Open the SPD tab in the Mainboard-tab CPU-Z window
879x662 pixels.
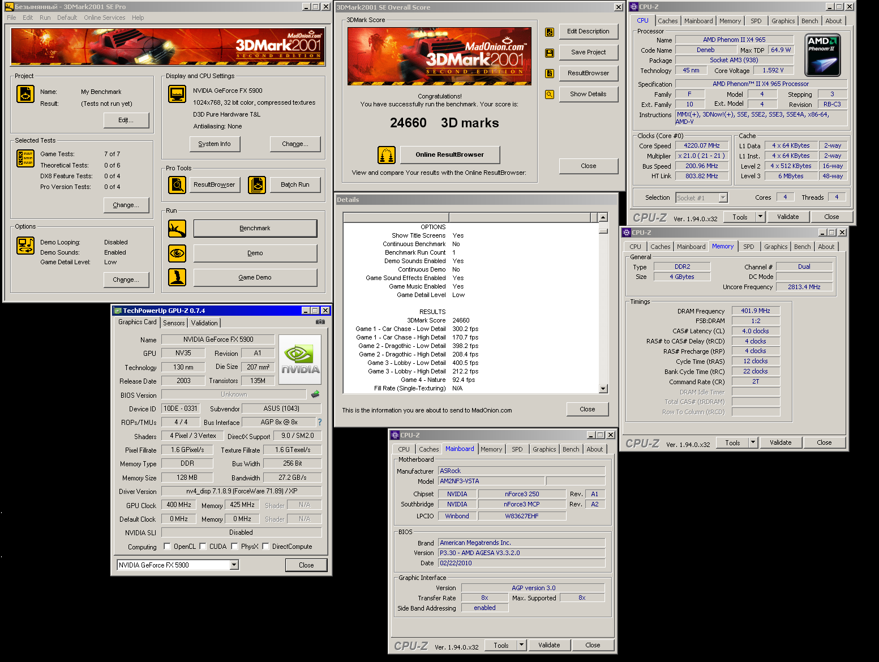pyautogui.click(x=517, y=449)
